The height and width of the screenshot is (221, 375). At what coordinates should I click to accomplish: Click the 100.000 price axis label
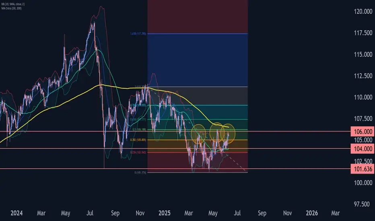coord(363,183)
